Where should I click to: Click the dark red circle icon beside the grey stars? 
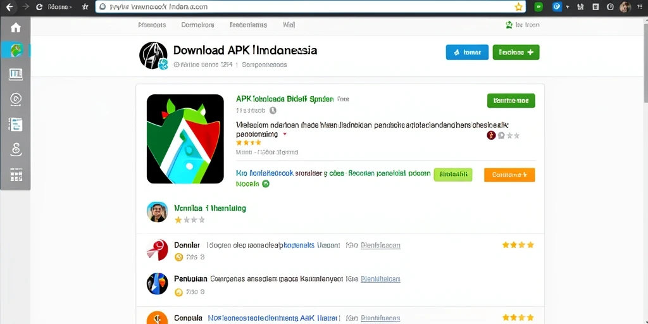[491, 135]
